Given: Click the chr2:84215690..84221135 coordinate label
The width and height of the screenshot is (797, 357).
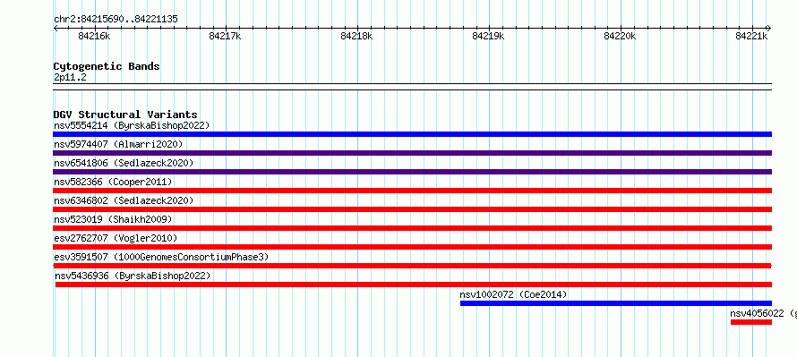Looking at the screenshot, I should pos(116,20).
